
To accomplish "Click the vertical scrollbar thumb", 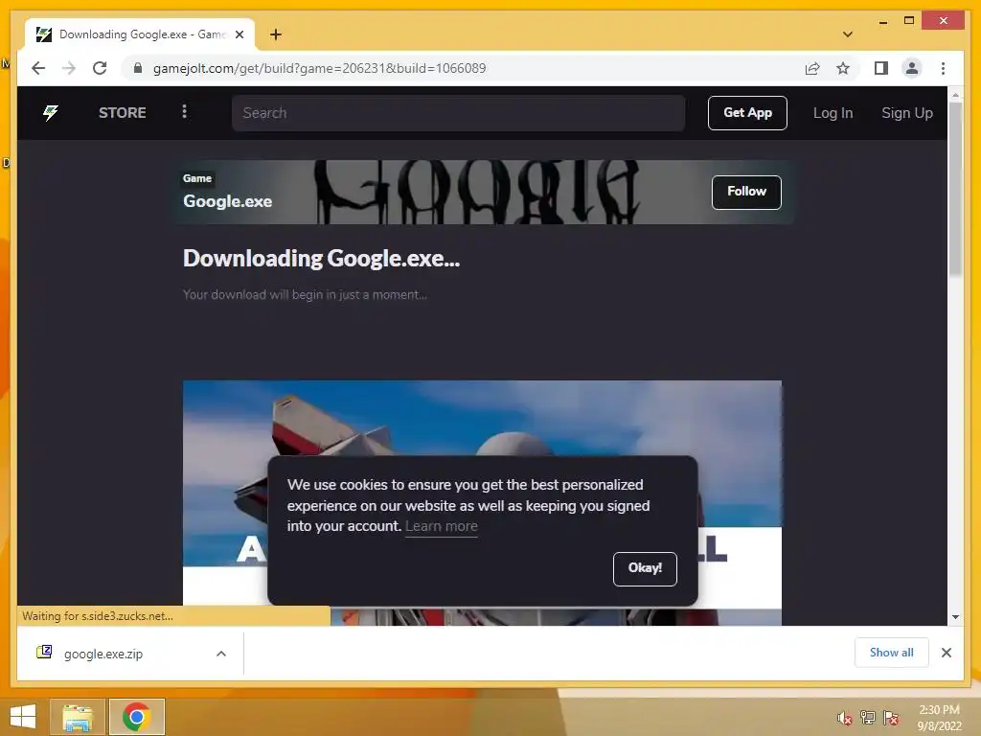I will click(x=955, y=189).
